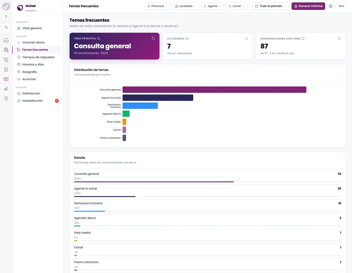Open the Todo el período date dropdown
Image resolution: width=352 pixels, height=273 pixels.
point(270,6)
